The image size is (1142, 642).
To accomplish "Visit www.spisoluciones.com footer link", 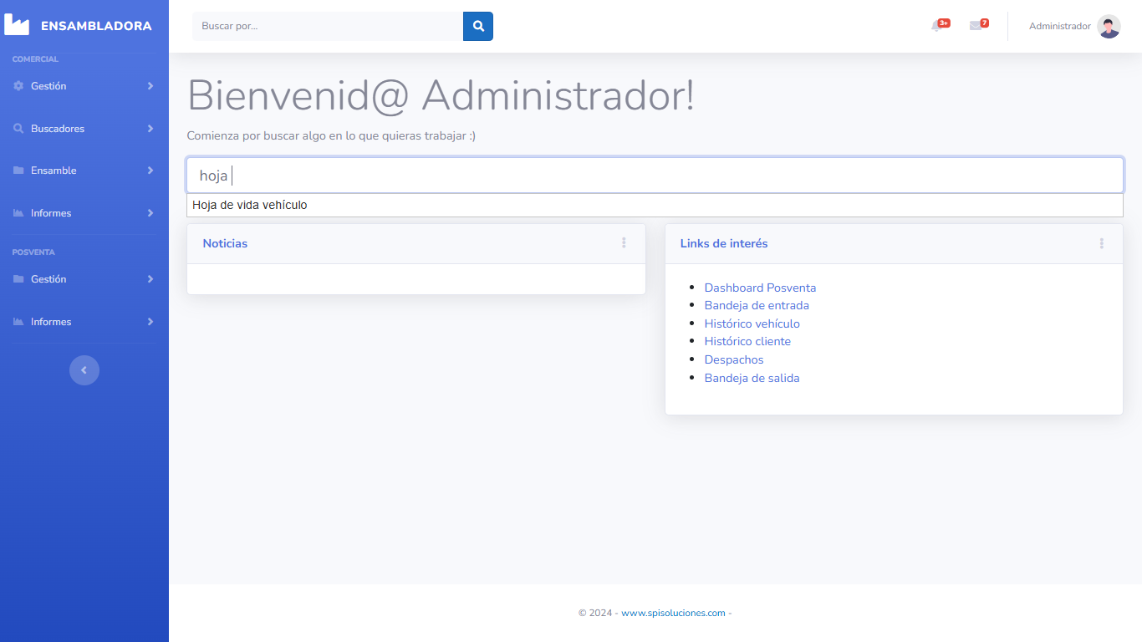I will [x=673, y=613].
